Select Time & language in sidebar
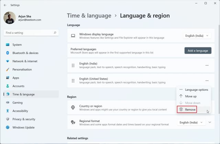Screen dimensions: 220x144 coord(31,95)
